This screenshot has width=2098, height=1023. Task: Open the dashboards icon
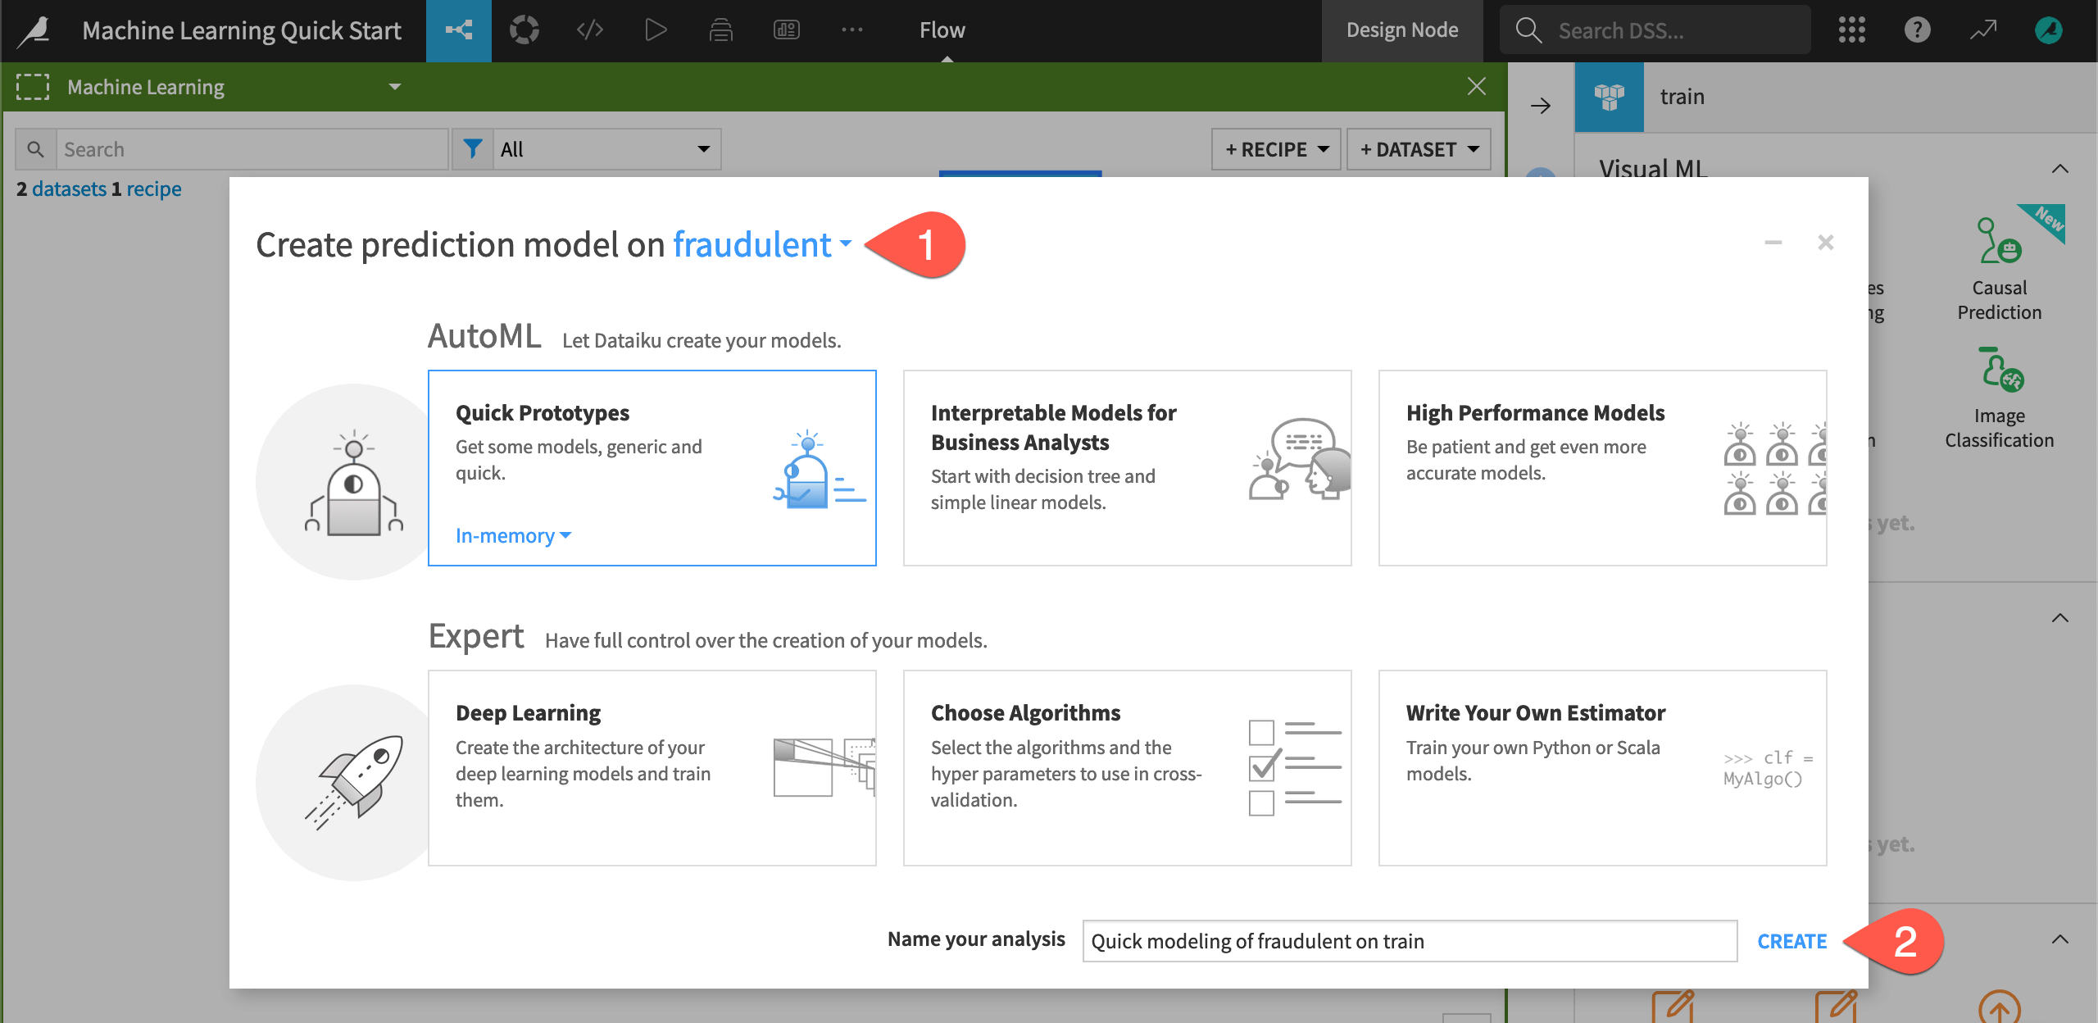787,31
